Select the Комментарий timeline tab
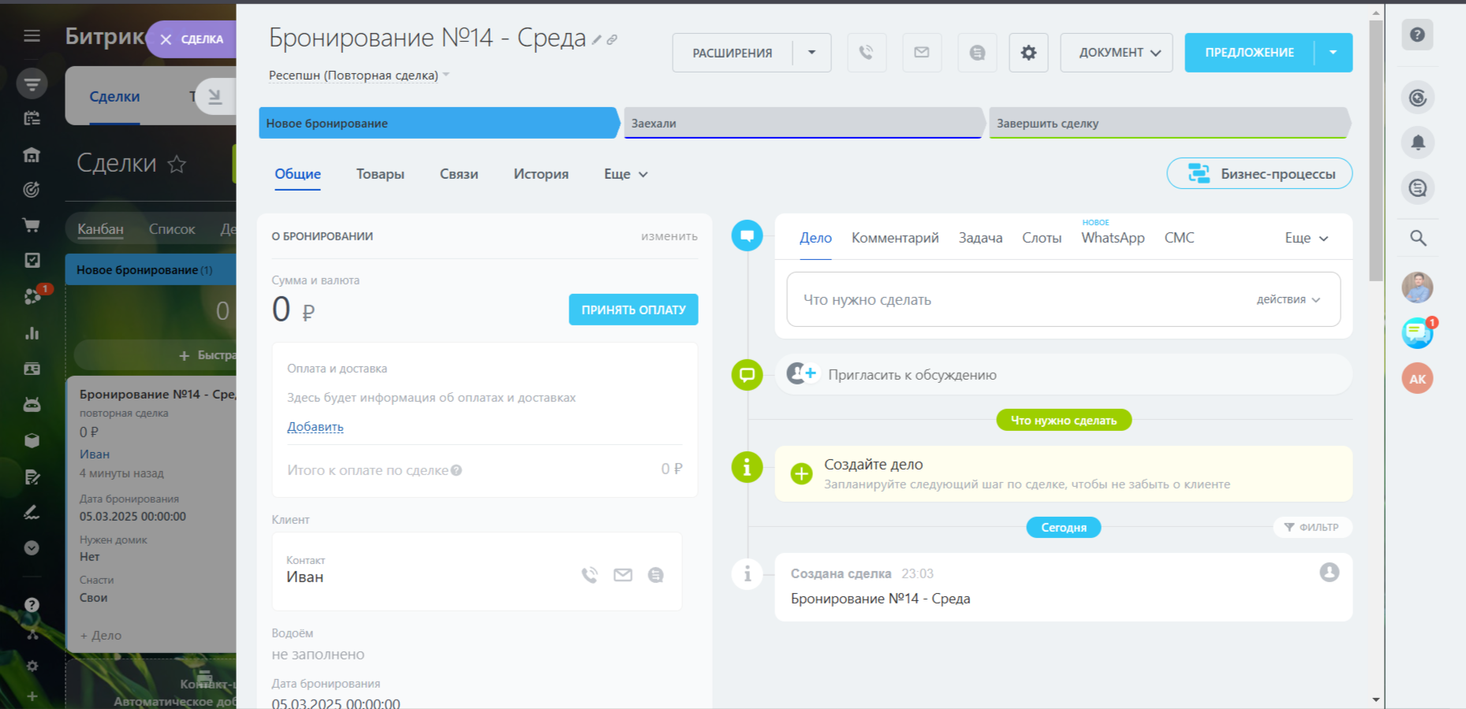The image size is (1466, 709). 894,238
